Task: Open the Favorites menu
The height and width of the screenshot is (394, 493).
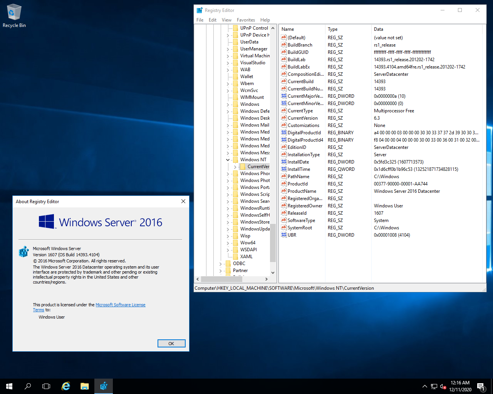Action: pos(246,20)
